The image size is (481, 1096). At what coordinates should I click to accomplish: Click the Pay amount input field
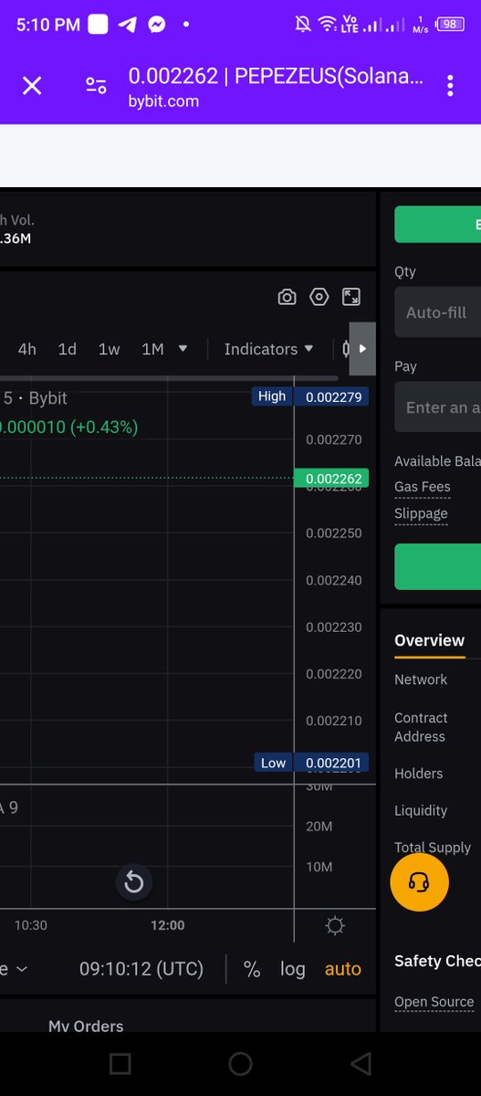[438, 407]
